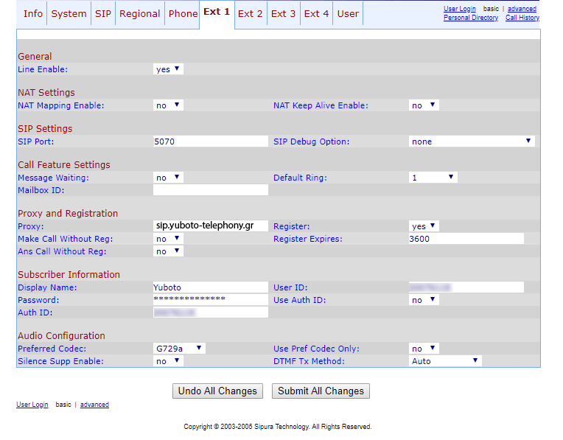The image size is (563, 440).
Task: Click the Submit All Changes button
Action: 321,391
